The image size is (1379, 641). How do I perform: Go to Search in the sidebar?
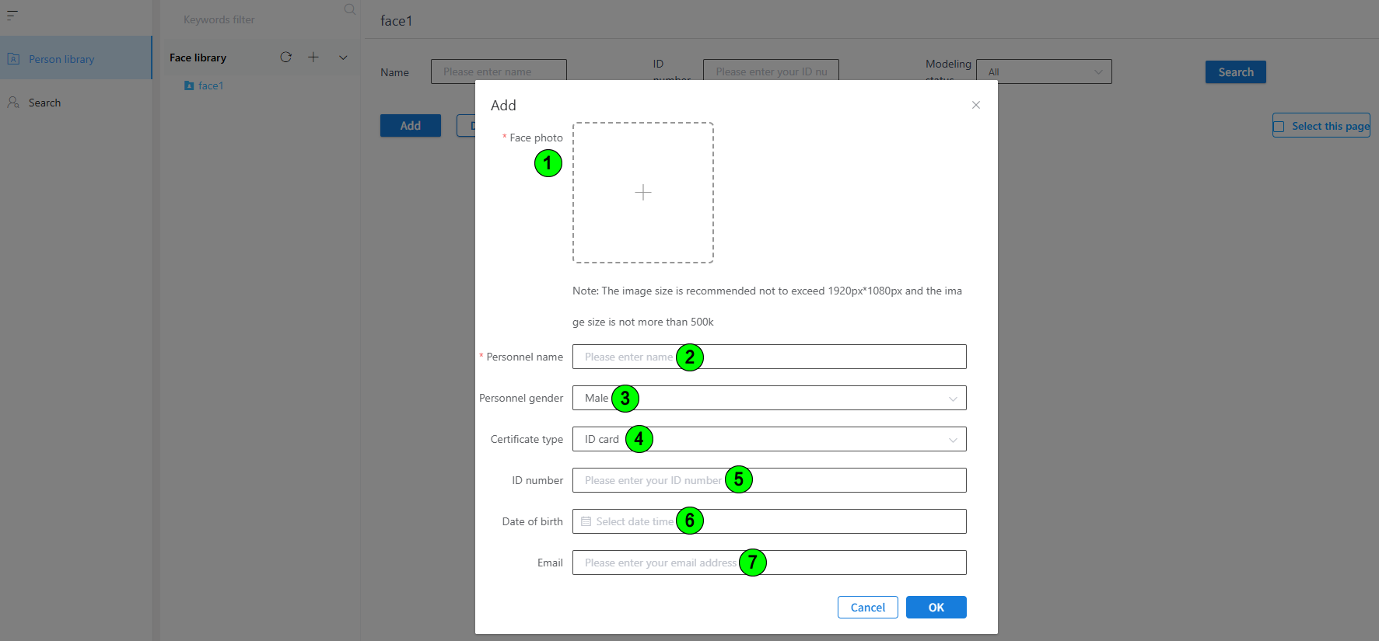pyautogui.click(x=44, y=103)
